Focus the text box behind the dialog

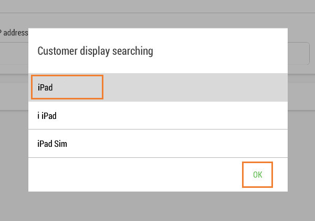pos(299,53)
